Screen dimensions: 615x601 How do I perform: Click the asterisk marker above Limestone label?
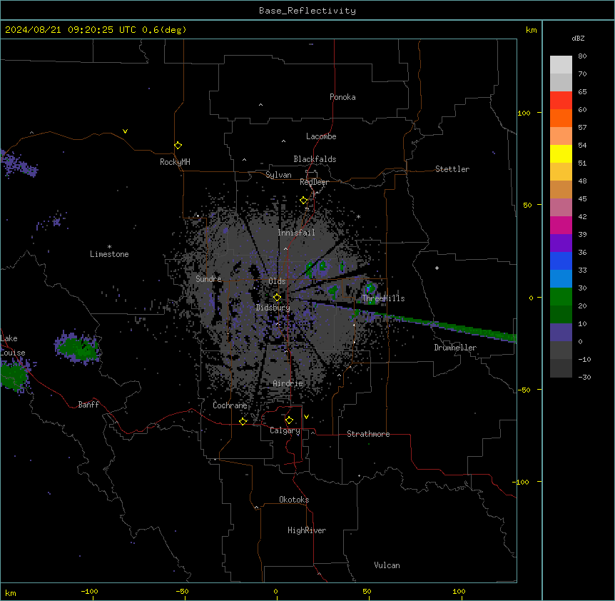tap(109, 247)
